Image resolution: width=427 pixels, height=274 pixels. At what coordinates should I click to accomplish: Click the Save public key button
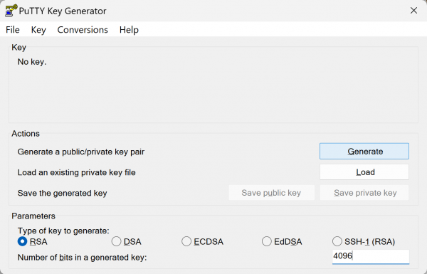click(272, 193)
